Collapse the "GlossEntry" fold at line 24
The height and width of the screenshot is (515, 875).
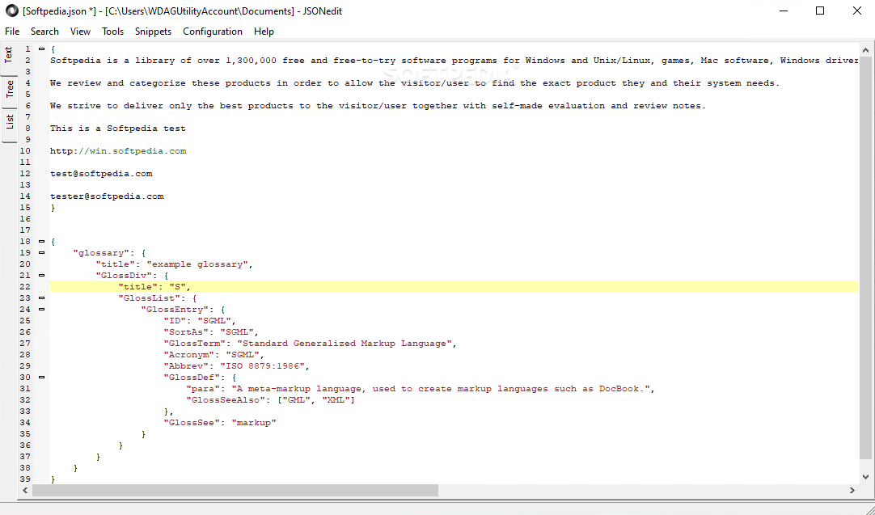41,309
